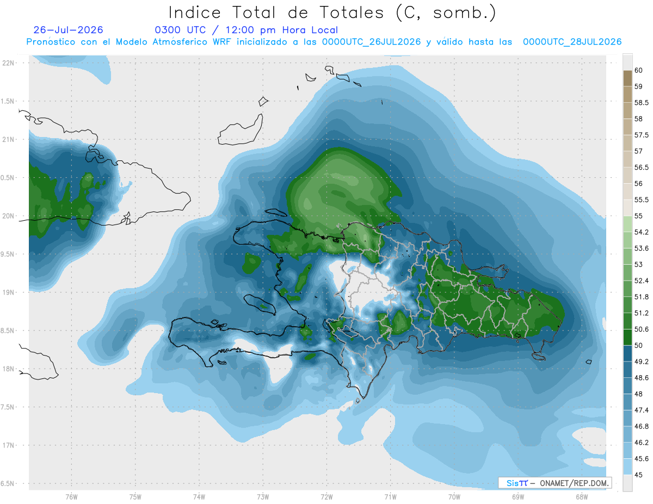Click the '22N' latitude label

coord(9,63)
